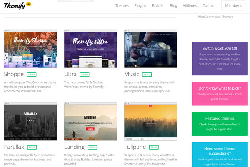
Task: Click the Parallax title link
Action: pos(14,147)
